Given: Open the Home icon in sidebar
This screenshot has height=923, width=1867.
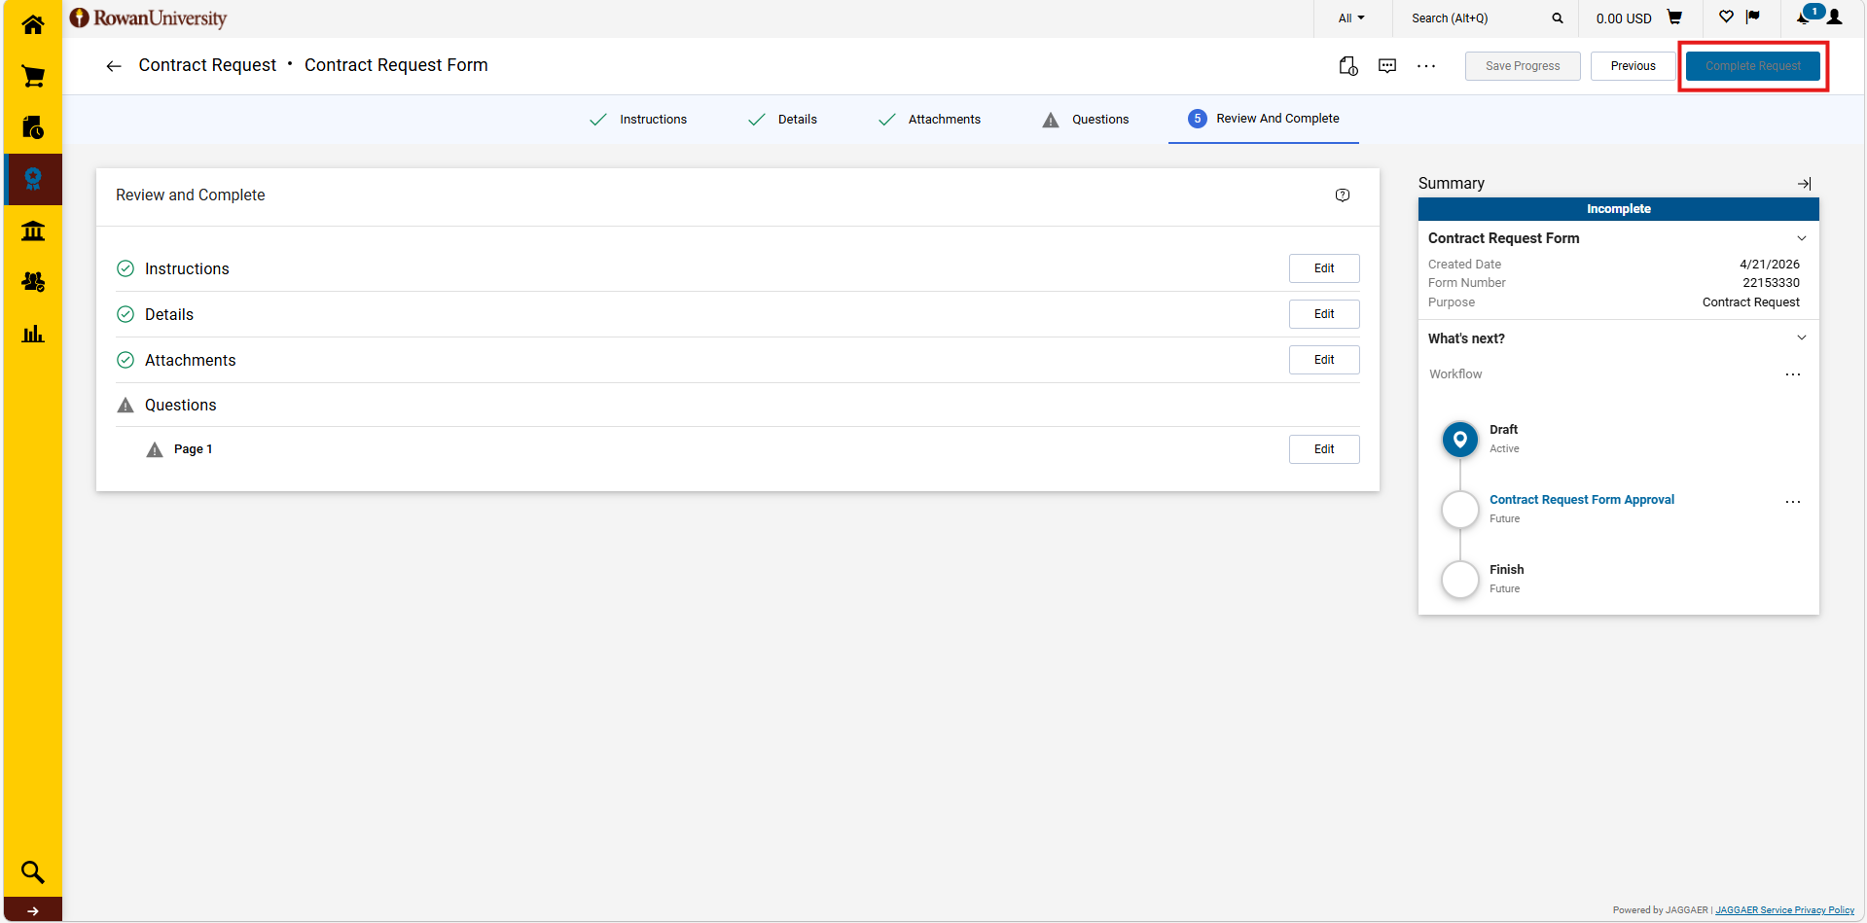Looking at the screenshot, I should [33, 24].
